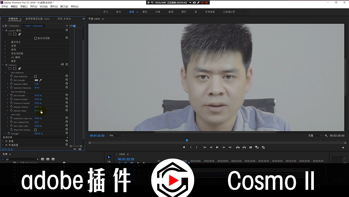
Task: Open the 完整 playback resolution dropdown
Action: (x=315, y=136)
